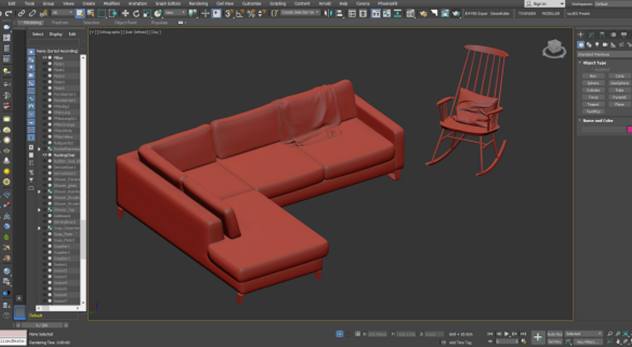Switch to the Freeform ribbon tab
Screen dimensions: 632x347
(x=60, y=23)
